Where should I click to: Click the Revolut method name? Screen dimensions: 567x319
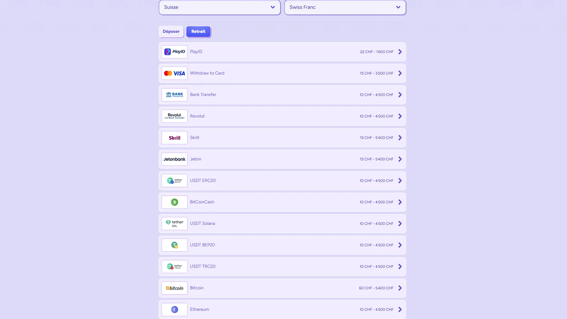pyautogui.click(x=197, y=116)
